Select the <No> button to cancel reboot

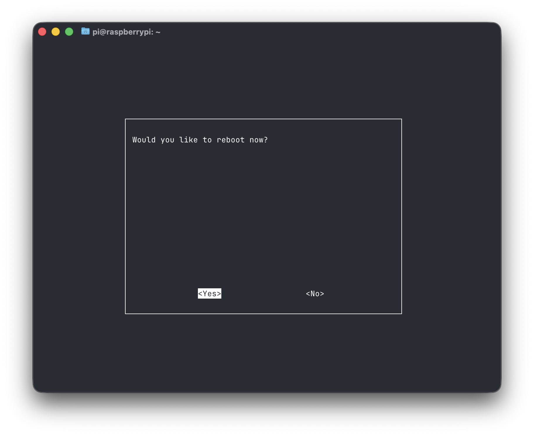pos(315,293)
